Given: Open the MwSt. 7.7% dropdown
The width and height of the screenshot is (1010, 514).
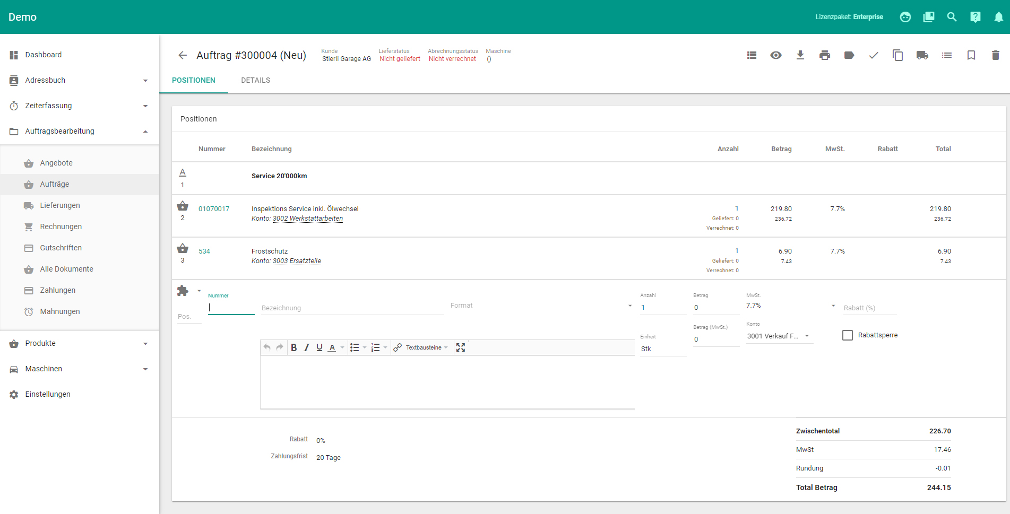Looking at the screenshot, I should click(790, 306).
